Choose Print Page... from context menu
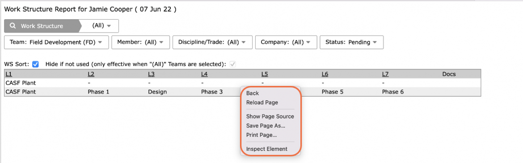 pos(261,135)
